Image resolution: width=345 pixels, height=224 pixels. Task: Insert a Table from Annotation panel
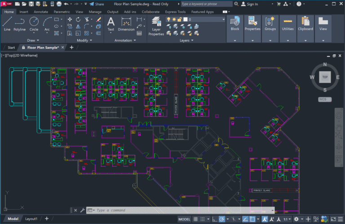pos(139,33)
